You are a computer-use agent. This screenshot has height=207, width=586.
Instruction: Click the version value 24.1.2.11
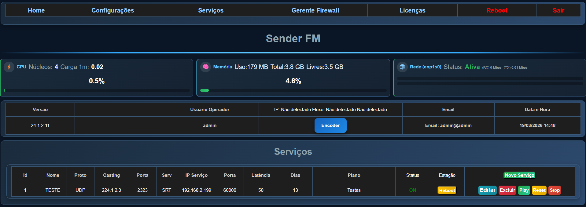[x=40, y=125]
